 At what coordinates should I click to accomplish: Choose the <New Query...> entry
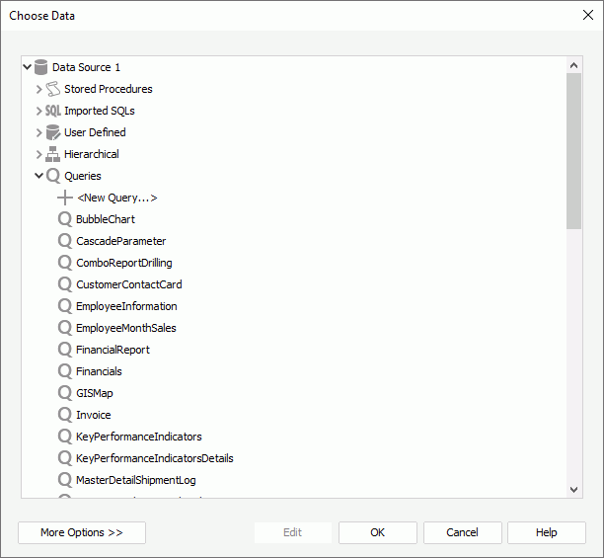117,198
